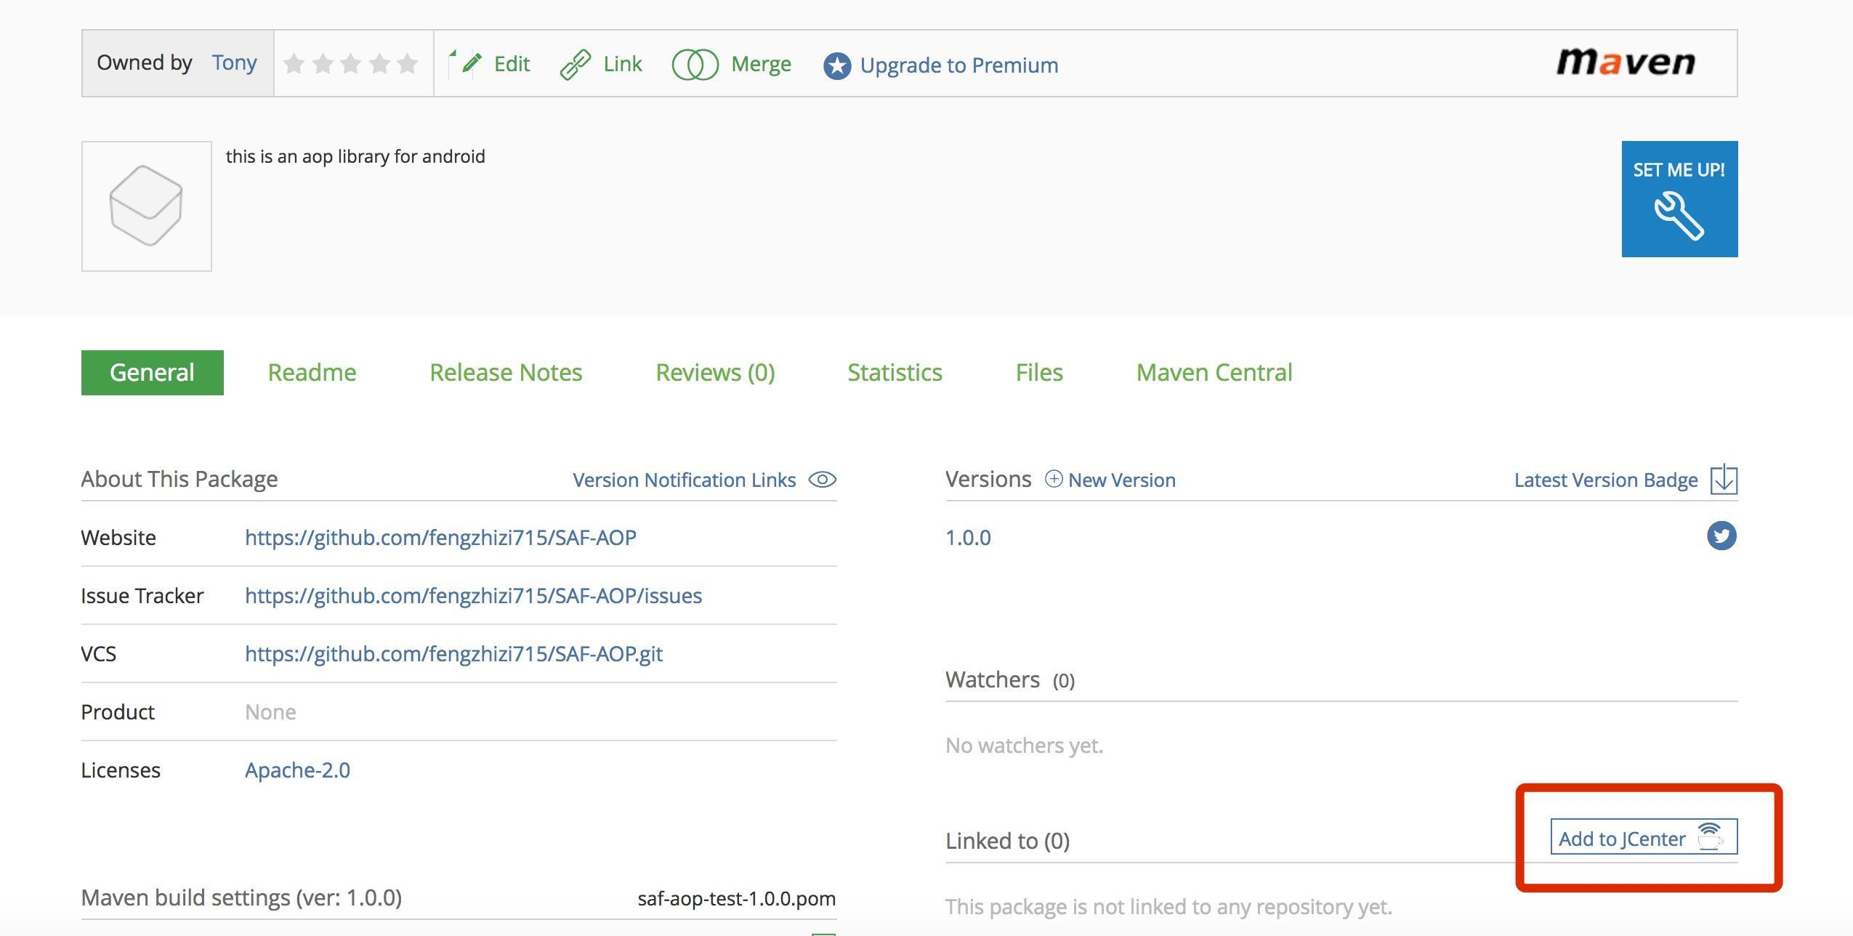The width and height of the screenshot is (1853, 936).
Task: Click the Apache-2.0 license link
Action: click(297, 770)
